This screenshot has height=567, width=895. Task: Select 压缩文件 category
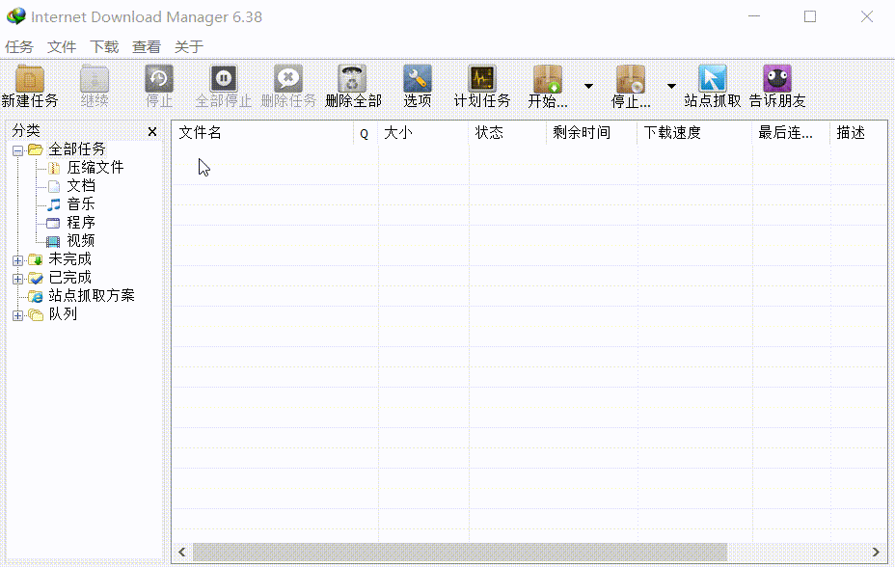95,168
